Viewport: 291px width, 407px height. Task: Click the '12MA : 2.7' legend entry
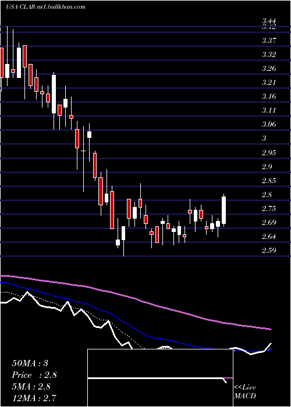tap(33, 398)
